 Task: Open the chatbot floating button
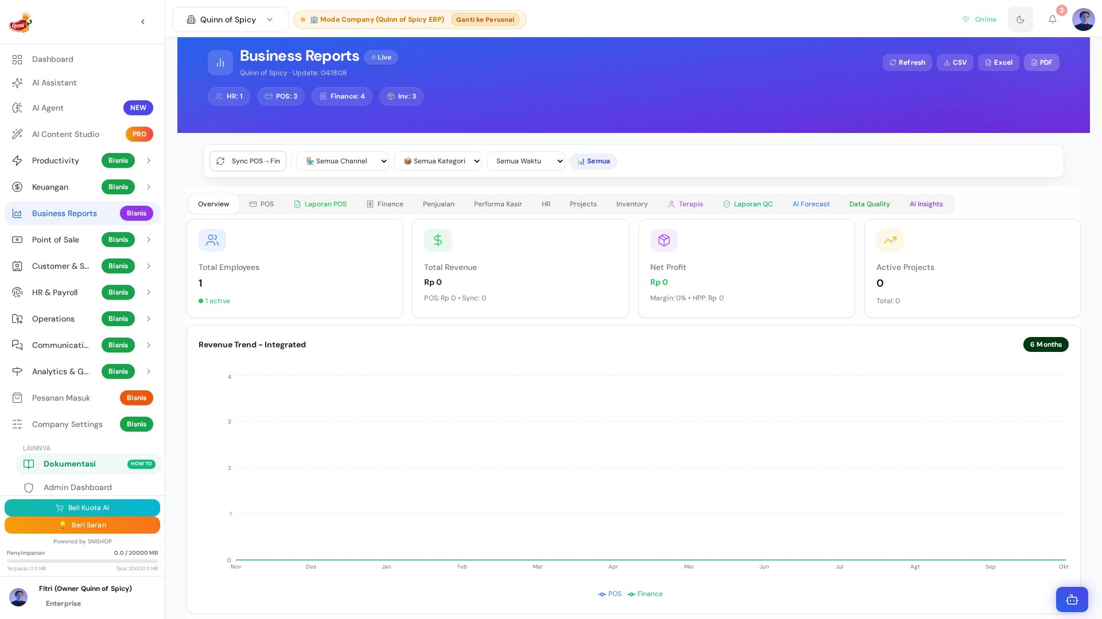point(1072,600)
